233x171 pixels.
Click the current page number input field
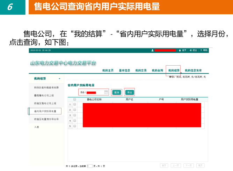(90, 166)
